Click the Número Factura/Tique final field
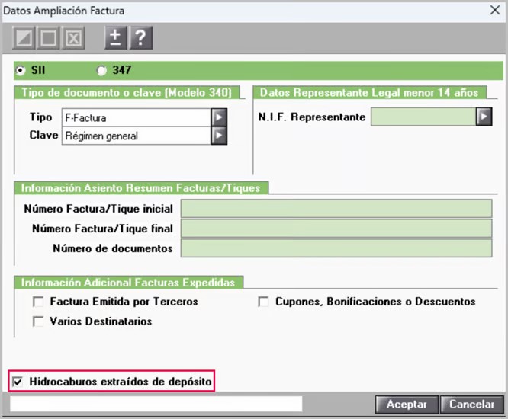This screenshot has height=419, width=508. click(336, 228)
